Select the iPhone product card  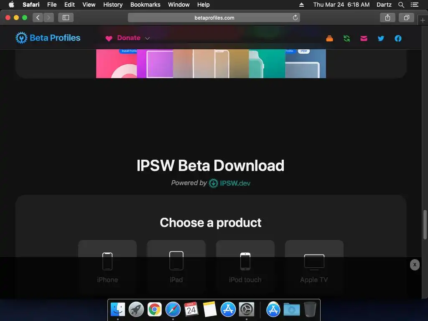coord(107,267)
